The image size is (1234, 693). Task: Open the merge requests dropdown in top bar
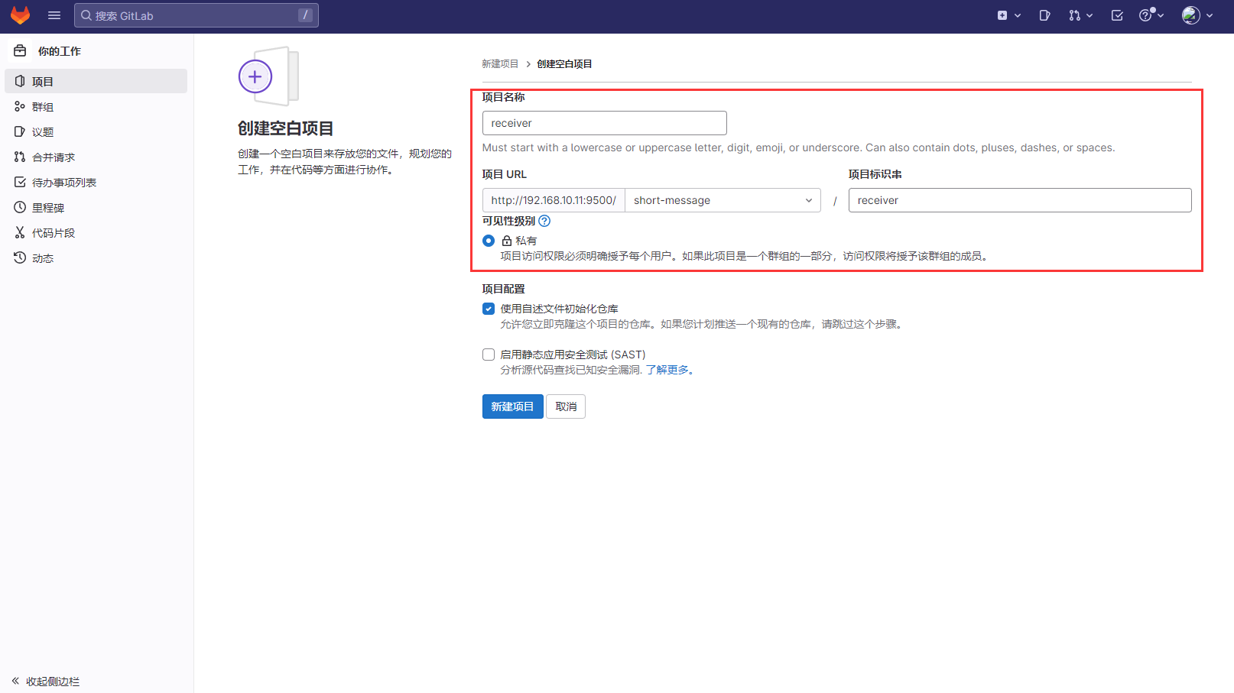coord(1080,15)
